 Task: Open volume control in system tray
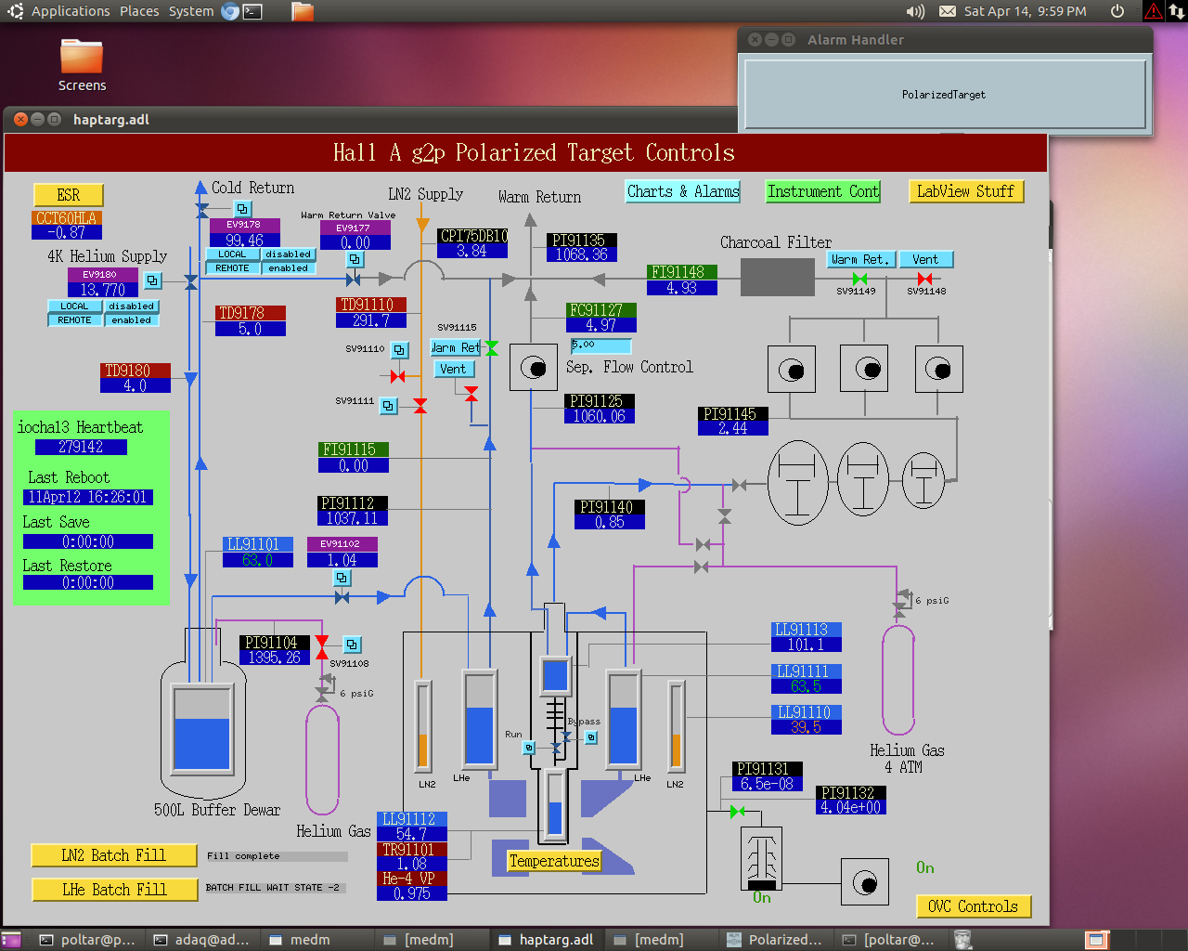coord(915,11)
